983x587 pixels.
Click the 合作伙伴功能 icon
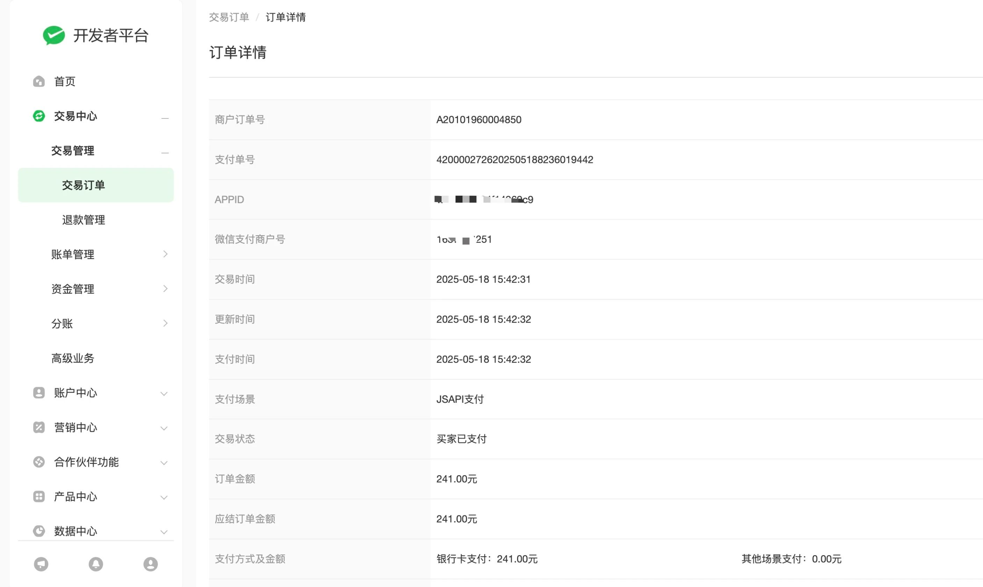39,462
